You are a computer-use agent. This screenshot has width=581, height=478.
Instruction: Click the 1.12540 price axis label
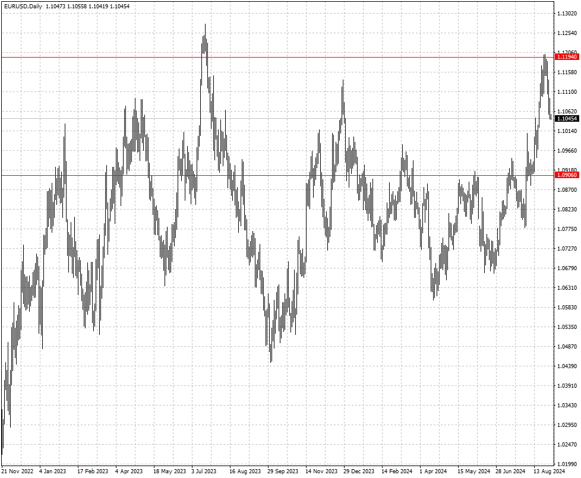point(567,33)
